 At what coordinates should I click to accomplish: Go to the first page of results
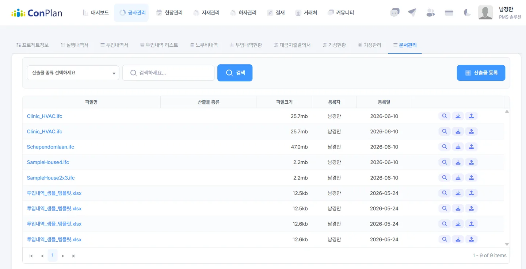(31, 256)
